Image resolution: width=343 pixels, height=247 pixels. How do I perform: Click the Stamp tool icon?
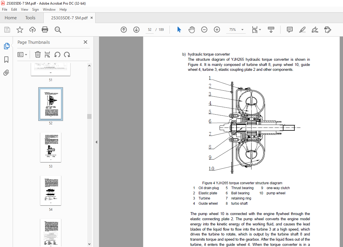[x=327, y=30]
